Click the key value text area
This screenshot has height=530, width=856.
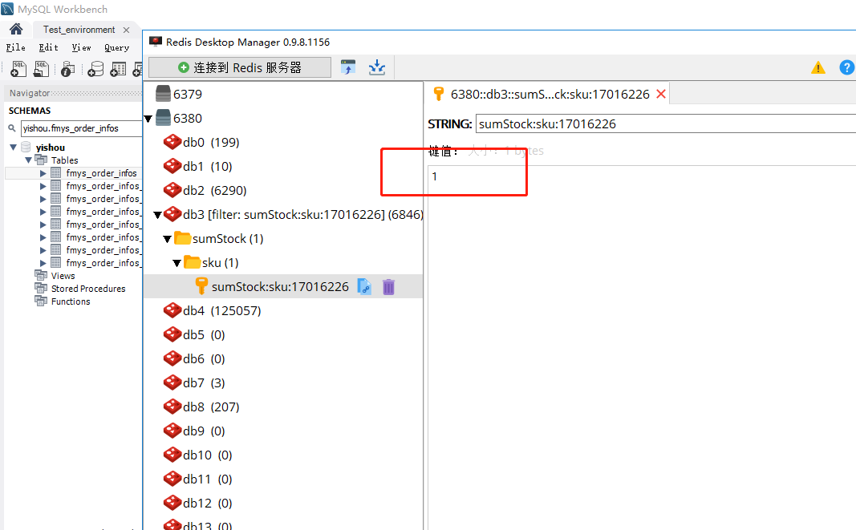click(642, 347)
